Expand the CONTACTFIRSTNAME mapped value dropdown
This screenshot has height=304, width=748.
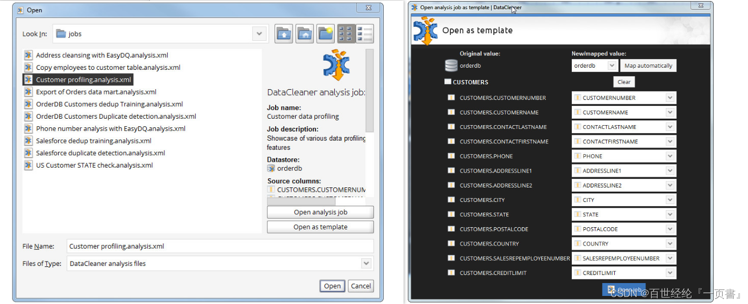670,141
